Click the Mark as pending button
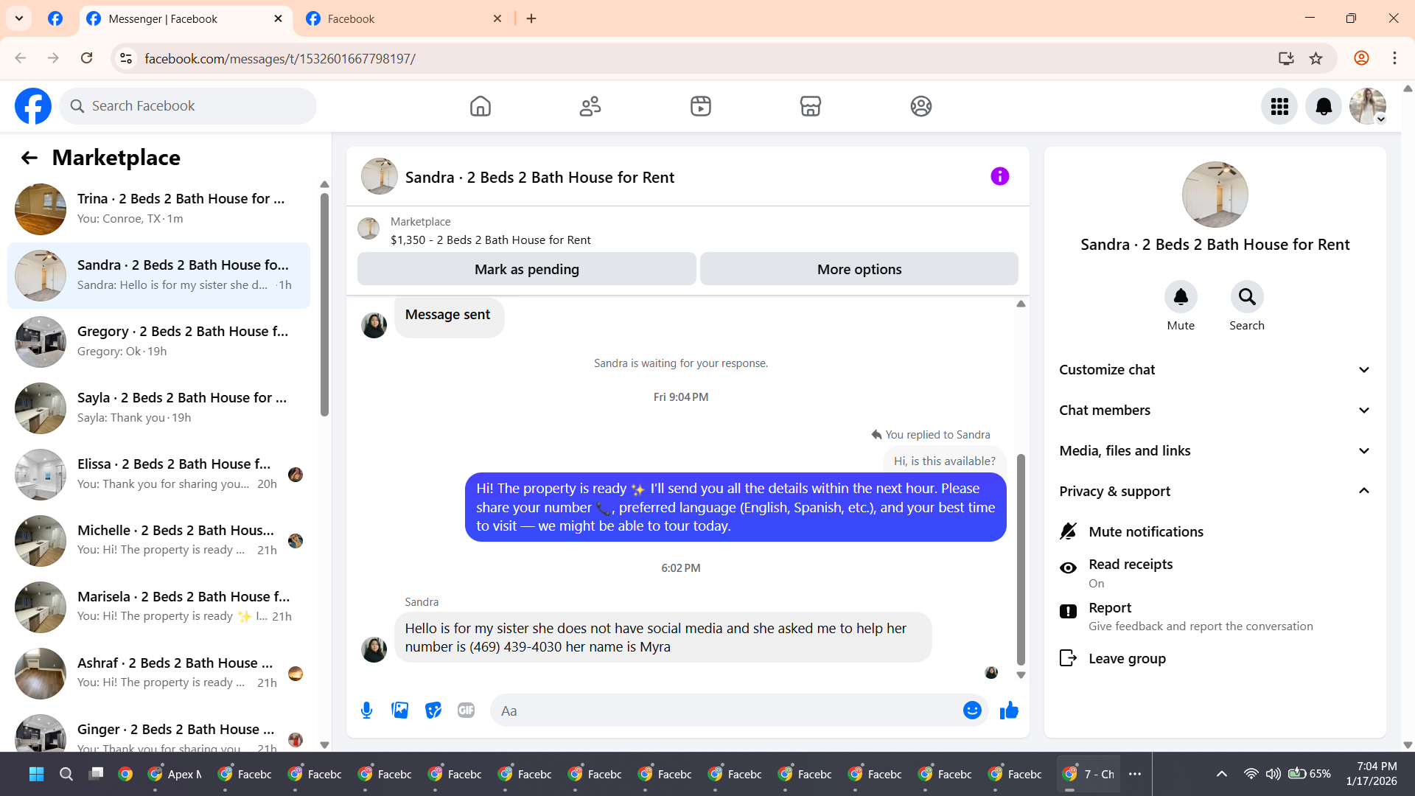The image size is (1415, 796). coord(526,270)
